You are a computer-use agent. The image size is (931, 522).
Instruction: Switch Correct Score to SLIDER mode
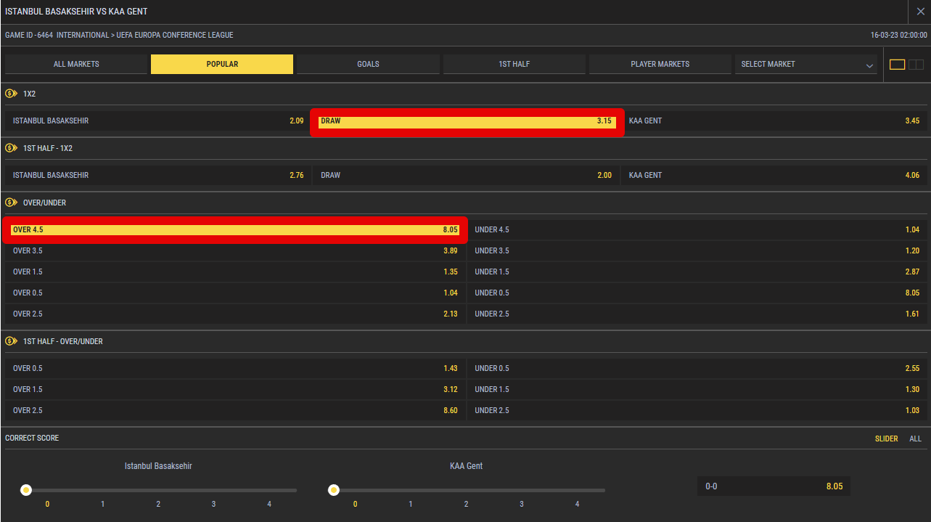coord(886,439)
